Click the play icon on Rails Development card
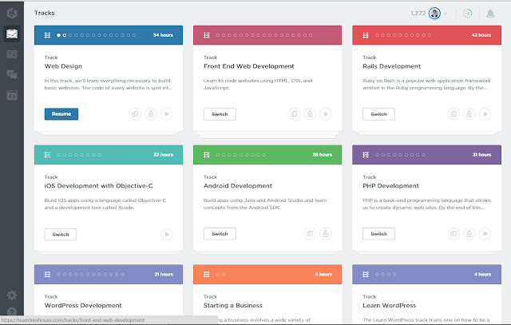This screenshot has height=325, width=511. 485,114
